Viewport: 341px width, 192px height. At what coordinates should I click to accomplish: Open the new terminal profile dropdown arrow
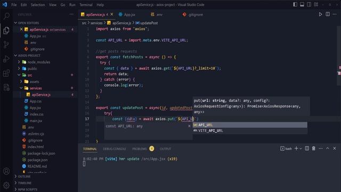(x=301, y=148)
